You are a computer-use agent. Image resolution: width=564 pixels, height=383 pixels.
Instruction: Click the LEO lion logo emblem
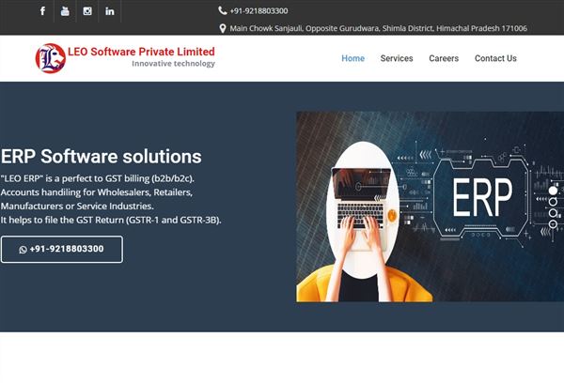pos(51,58)
